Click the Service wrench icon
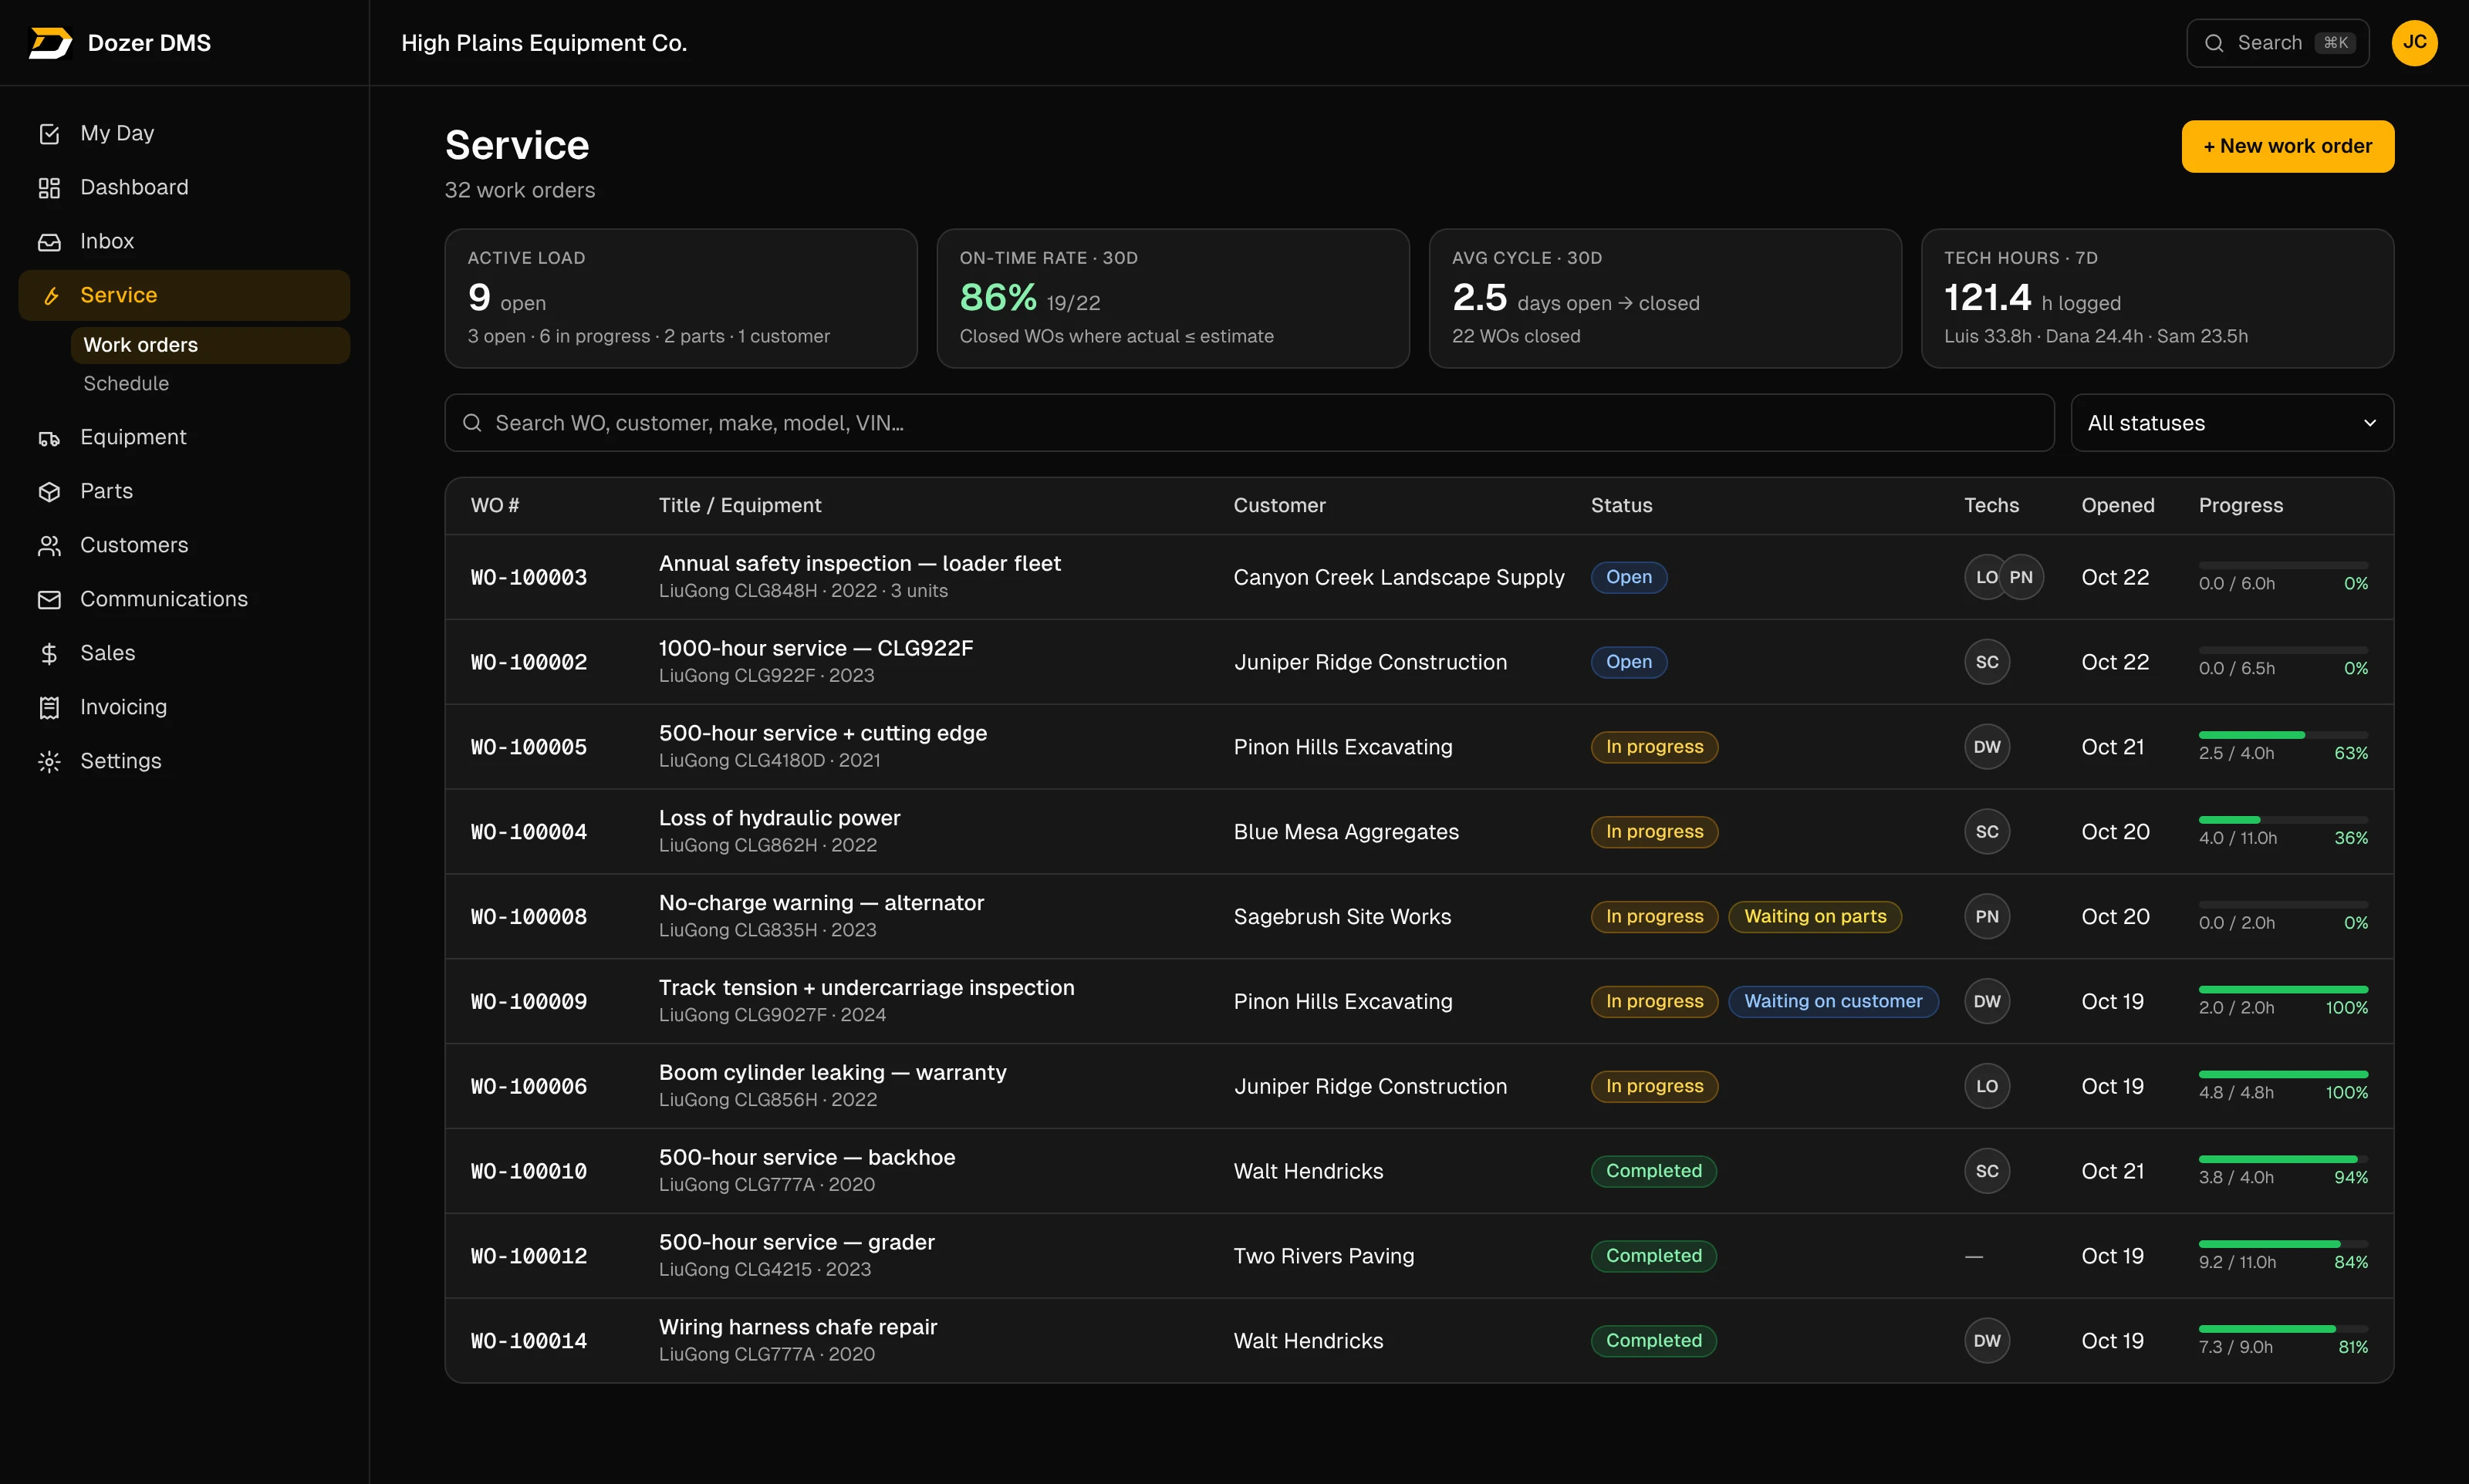This screenshot has width=2469, height=1484. (x=51, y=296)
